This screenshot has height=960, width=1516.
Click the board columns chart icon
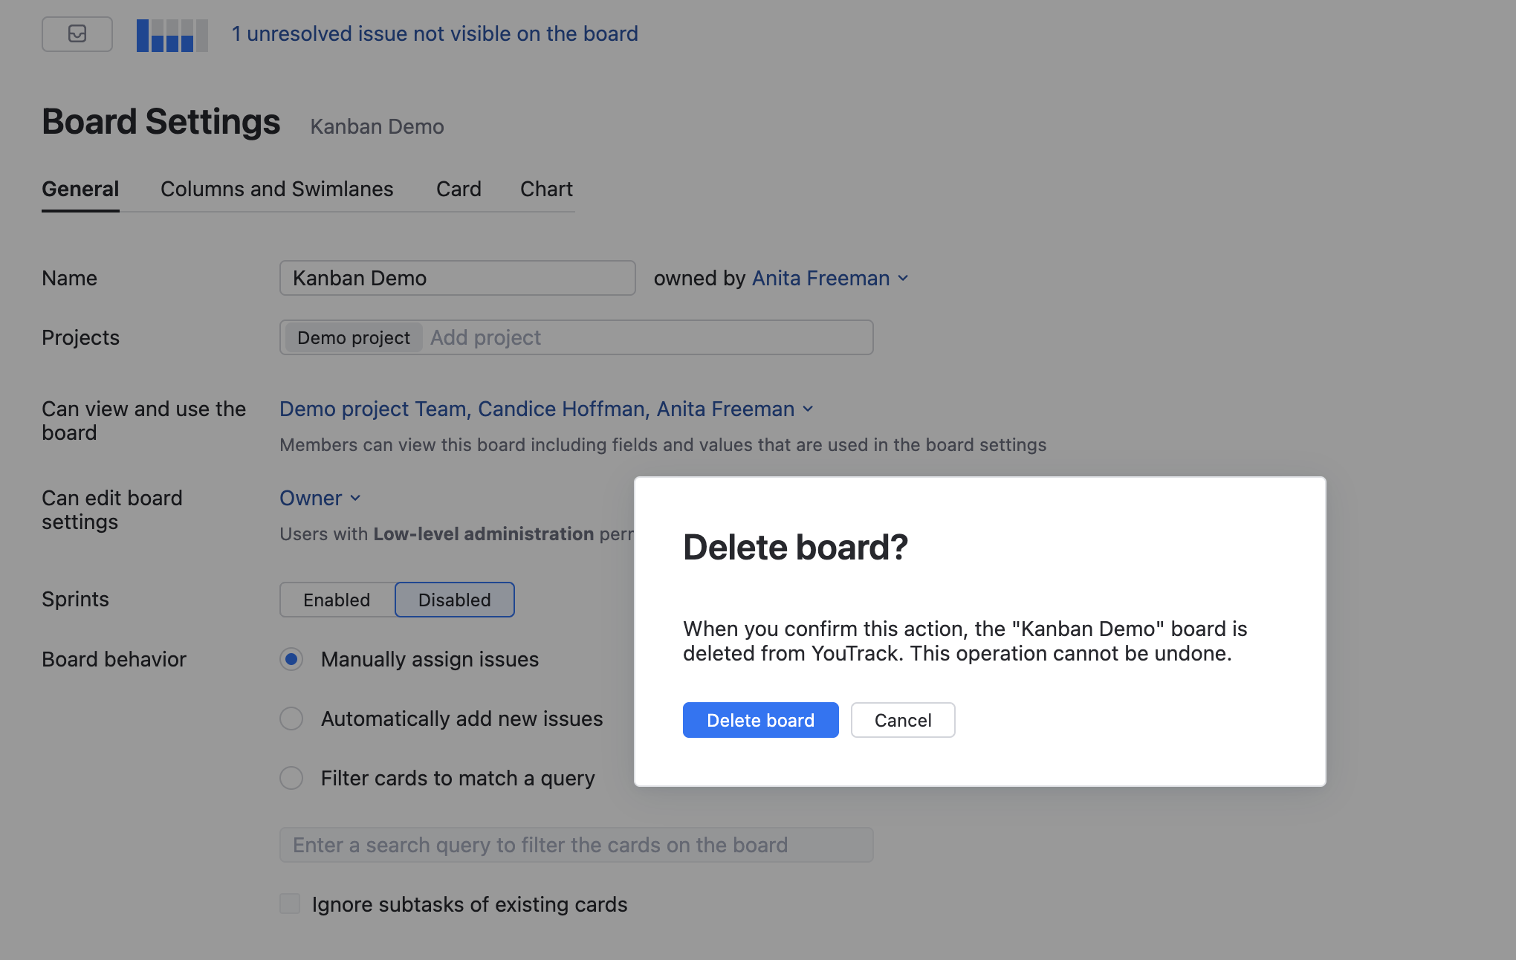point(172,35)
